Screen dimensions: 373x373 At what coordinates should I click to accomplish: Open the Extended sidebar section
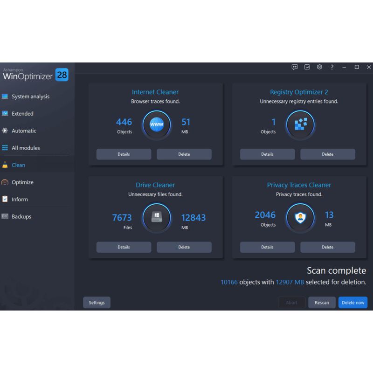(22, 114)
